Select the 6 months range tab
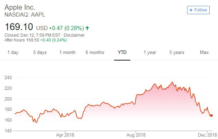 (95, 53)
